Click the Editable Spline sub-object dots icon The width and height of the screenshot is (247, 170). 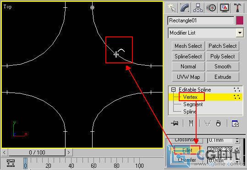237,90
